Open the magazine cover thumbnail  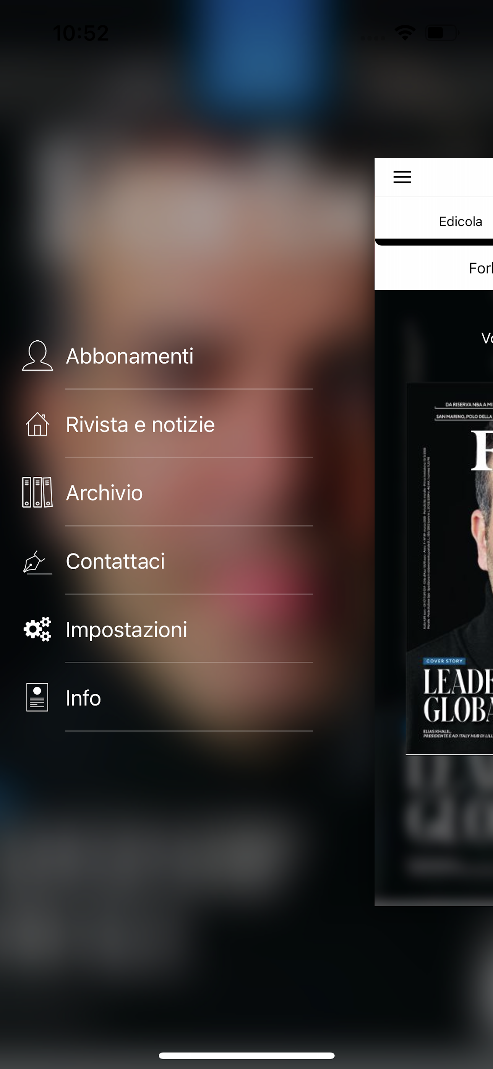[x=449, y=568]
